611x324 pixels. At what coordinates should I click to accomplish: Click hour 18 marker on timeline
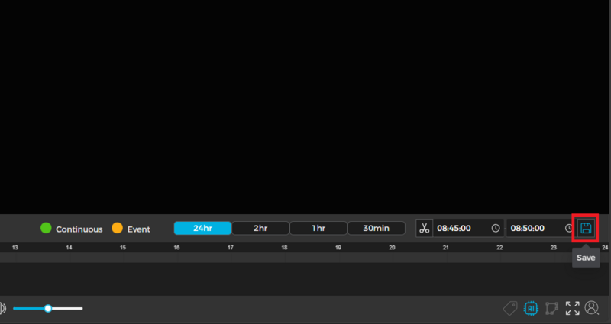(x=284, y=248)
